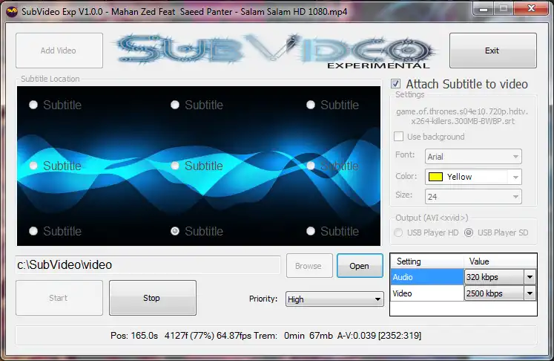Select top-left Subtitle location radio
Viewport: 554px width, 361px height.
pyautogui.click(x=33, y=105)
